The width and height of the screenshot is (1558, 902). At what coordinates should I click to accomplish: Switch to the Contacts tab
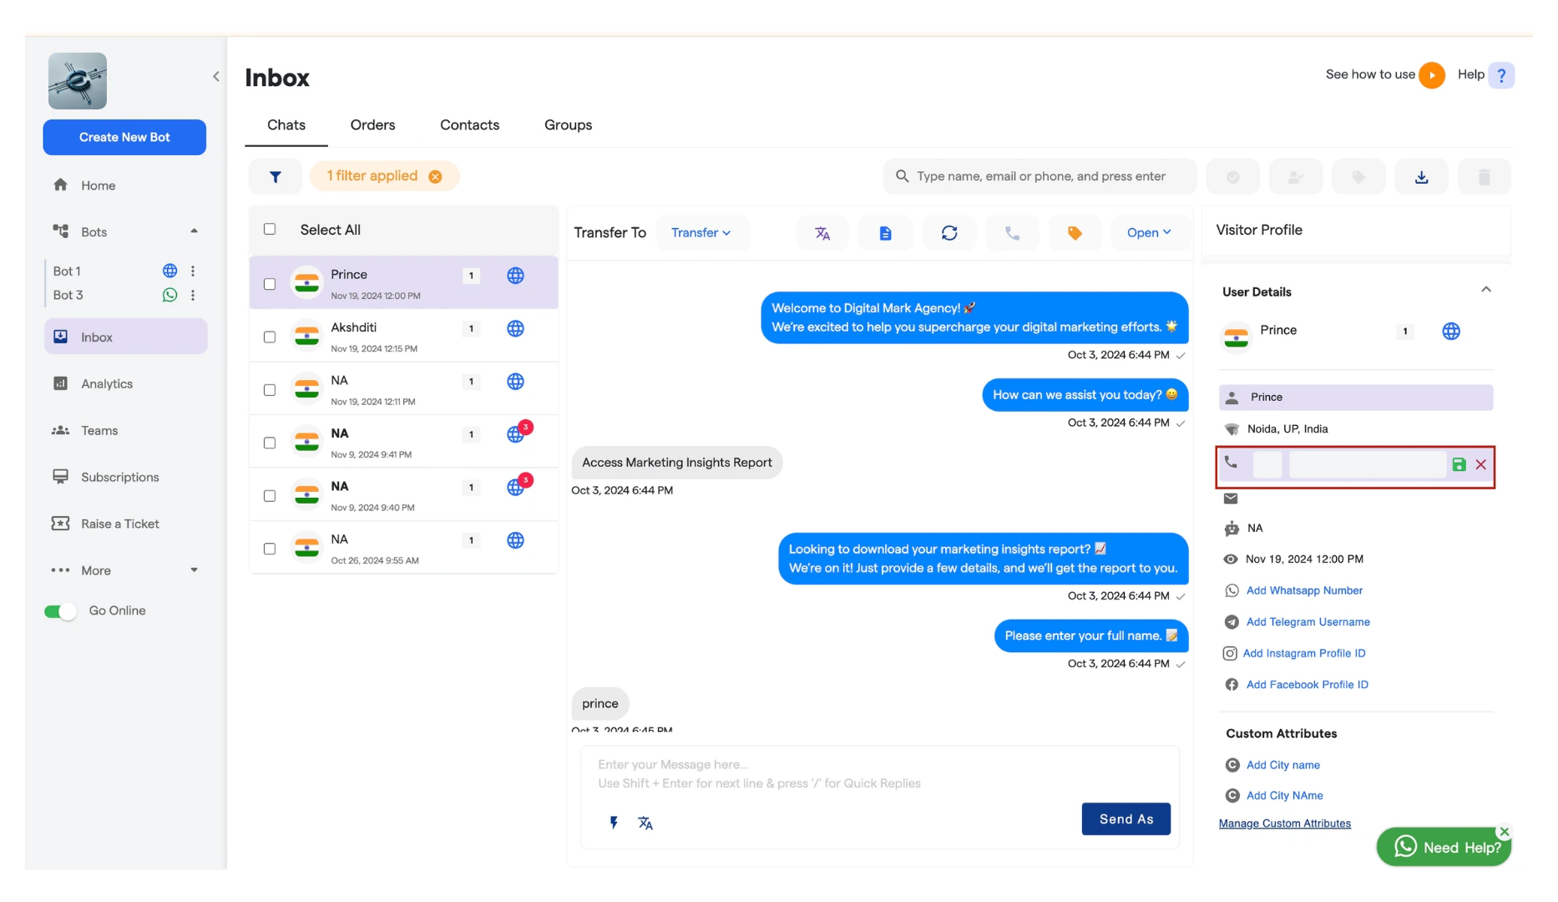pyautogui.click(x=470, y=125)
